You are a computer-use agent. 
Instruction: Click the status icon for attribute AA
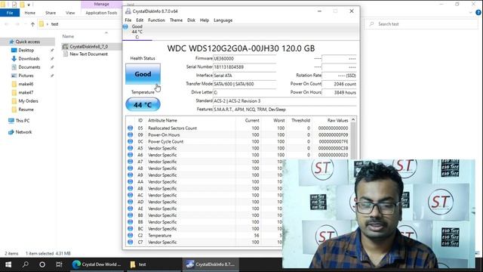[x=131, y=181]
